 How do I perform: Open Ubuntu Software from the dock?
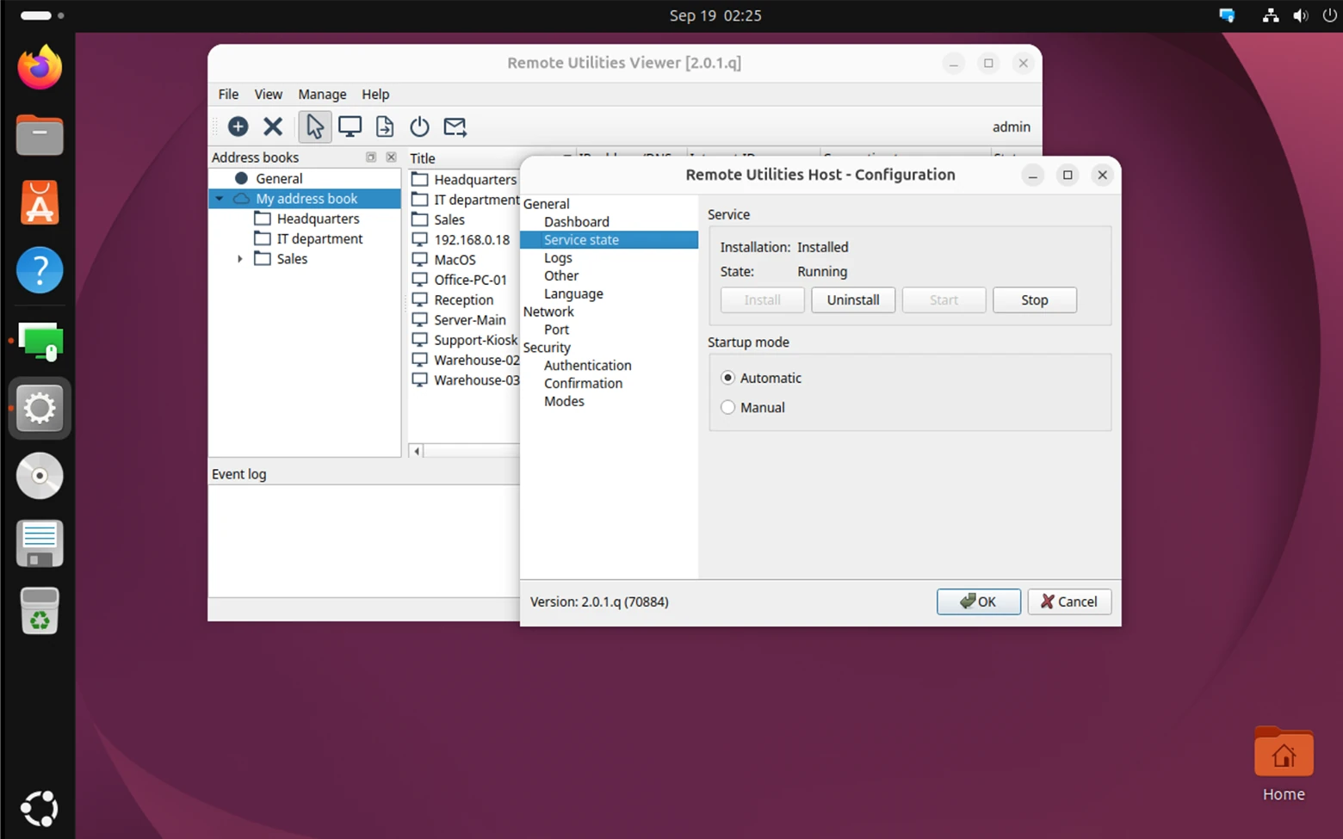(40, 203)
